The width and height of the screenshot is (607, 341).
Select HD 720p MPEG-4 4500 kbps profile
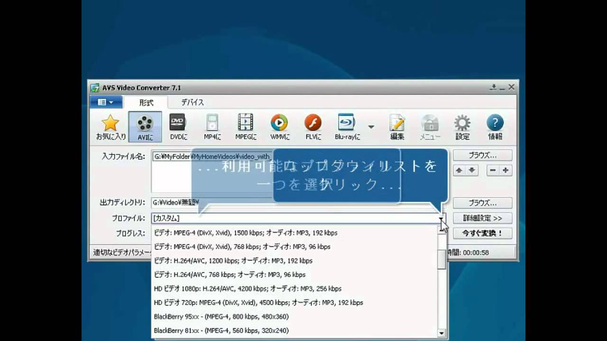tap(294, 303)
